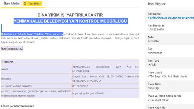Click the fullscreen arrows icon in Tam Ekran
Viewport: 194px width, 109px height.
point(25,4)
